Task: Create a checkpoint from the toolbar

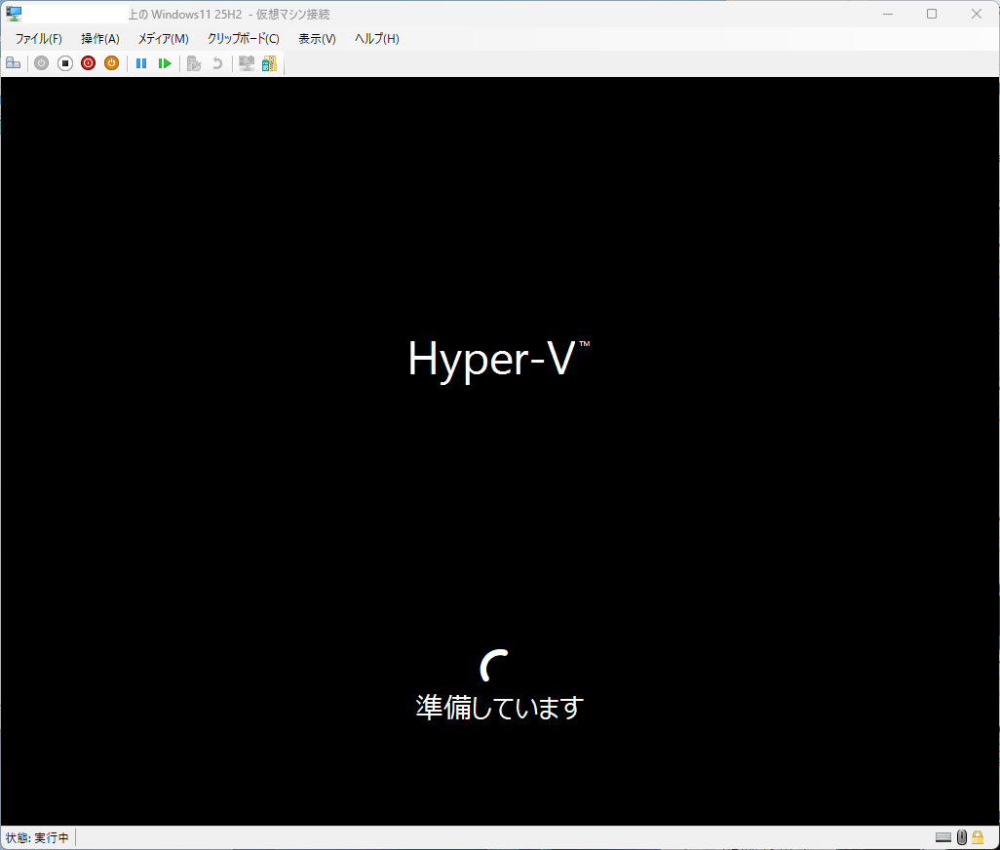Action: 194,63
